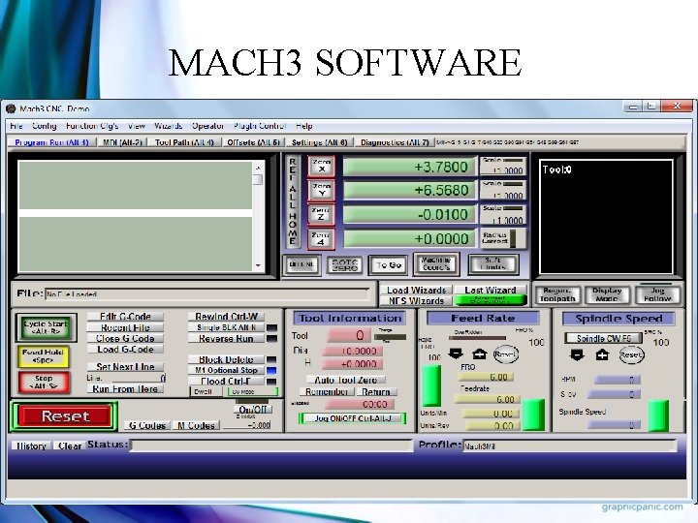This screenshot has height=523, width=698.
Task: Switch to the Diagnostics (Alt-7) tab
Action: click(395, 142)
